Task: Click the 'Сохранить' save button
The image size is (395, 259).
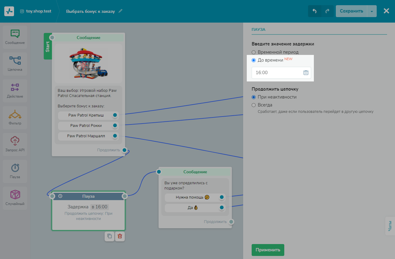Action: pyautogui.click(x=351, y=11)
